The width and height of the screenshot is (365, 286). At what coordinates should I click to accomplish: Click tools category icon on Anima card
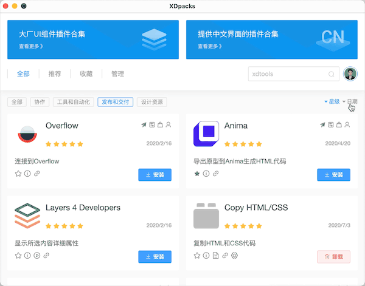331,124
